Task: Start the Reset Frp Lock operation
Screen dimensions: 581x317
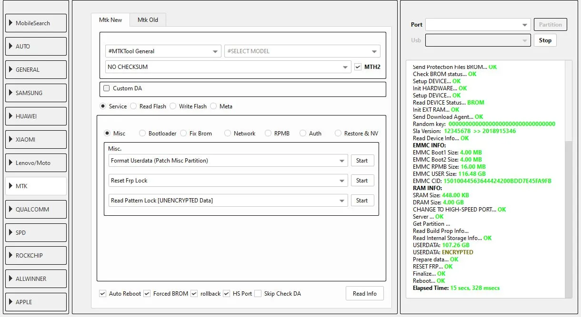Action: [x=362, y=181]
